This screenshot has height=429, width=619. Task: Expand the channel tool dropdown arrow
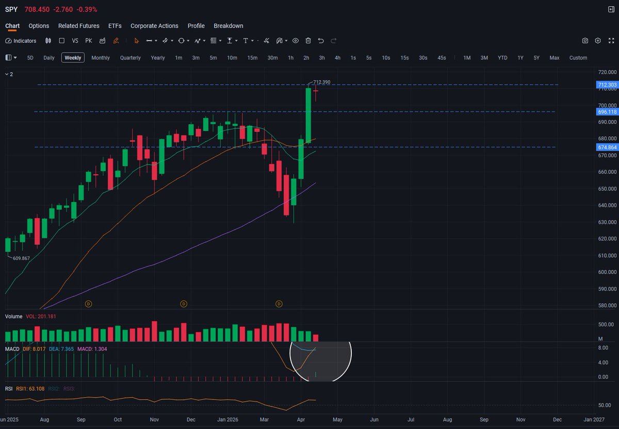(x=172, y=41)
